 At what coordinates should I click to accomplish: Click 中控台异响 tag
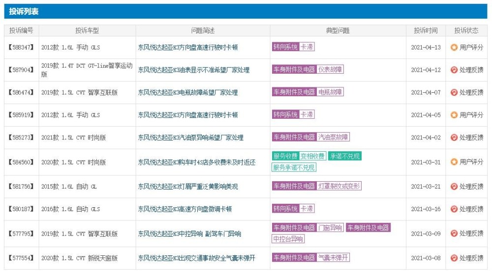click(288, 239)
